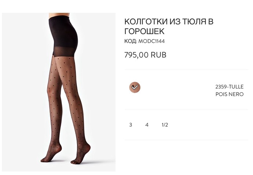Click the POIS NERO color name
Viewport: 253px width, 175px height.
[230, 94]
